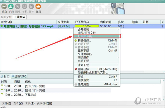
Task: Click the 0/18 segments cell
Action: pos(121,26)
